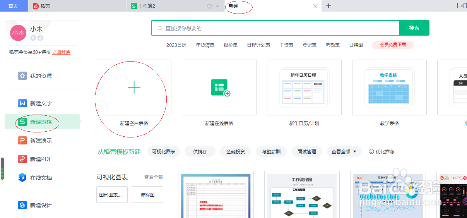The width and height of the screenshot is (467, 218).
Task: Open the window count indicator icon
Action: tap(462, 5)
